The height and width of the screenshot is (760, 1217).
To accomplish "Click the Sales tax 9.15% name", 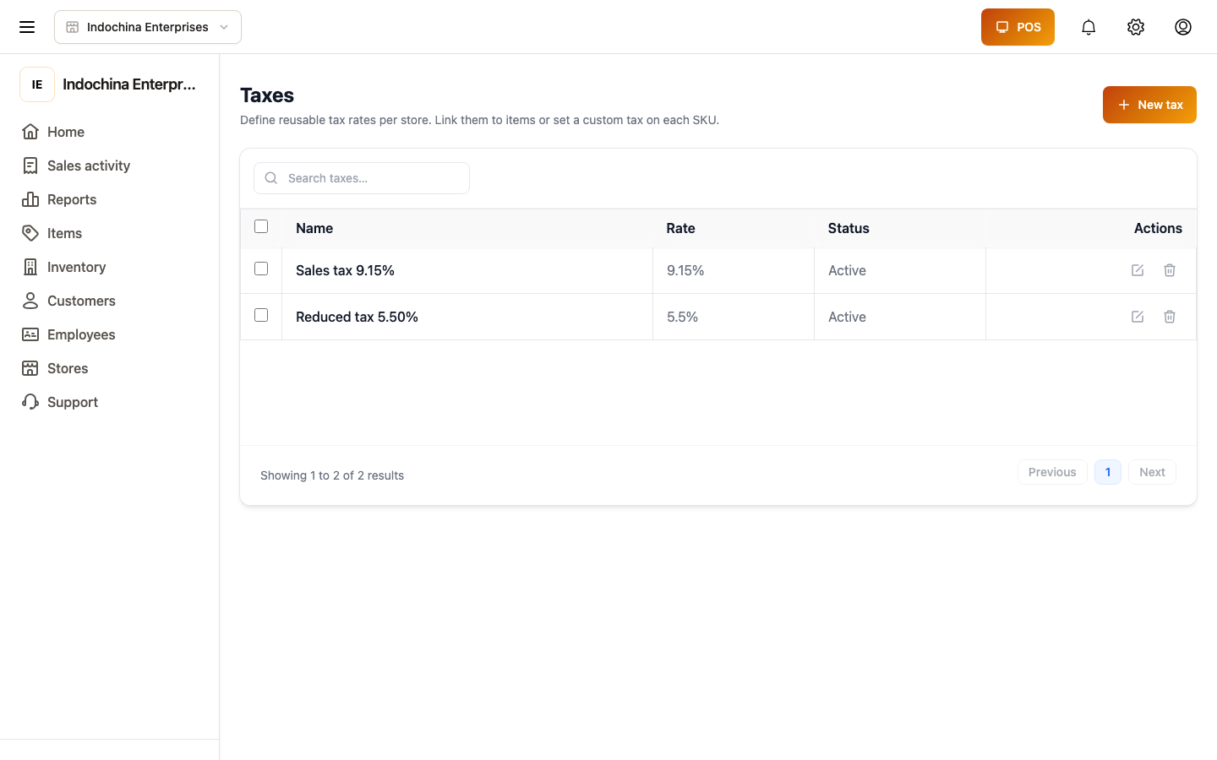I will (345, 270).
